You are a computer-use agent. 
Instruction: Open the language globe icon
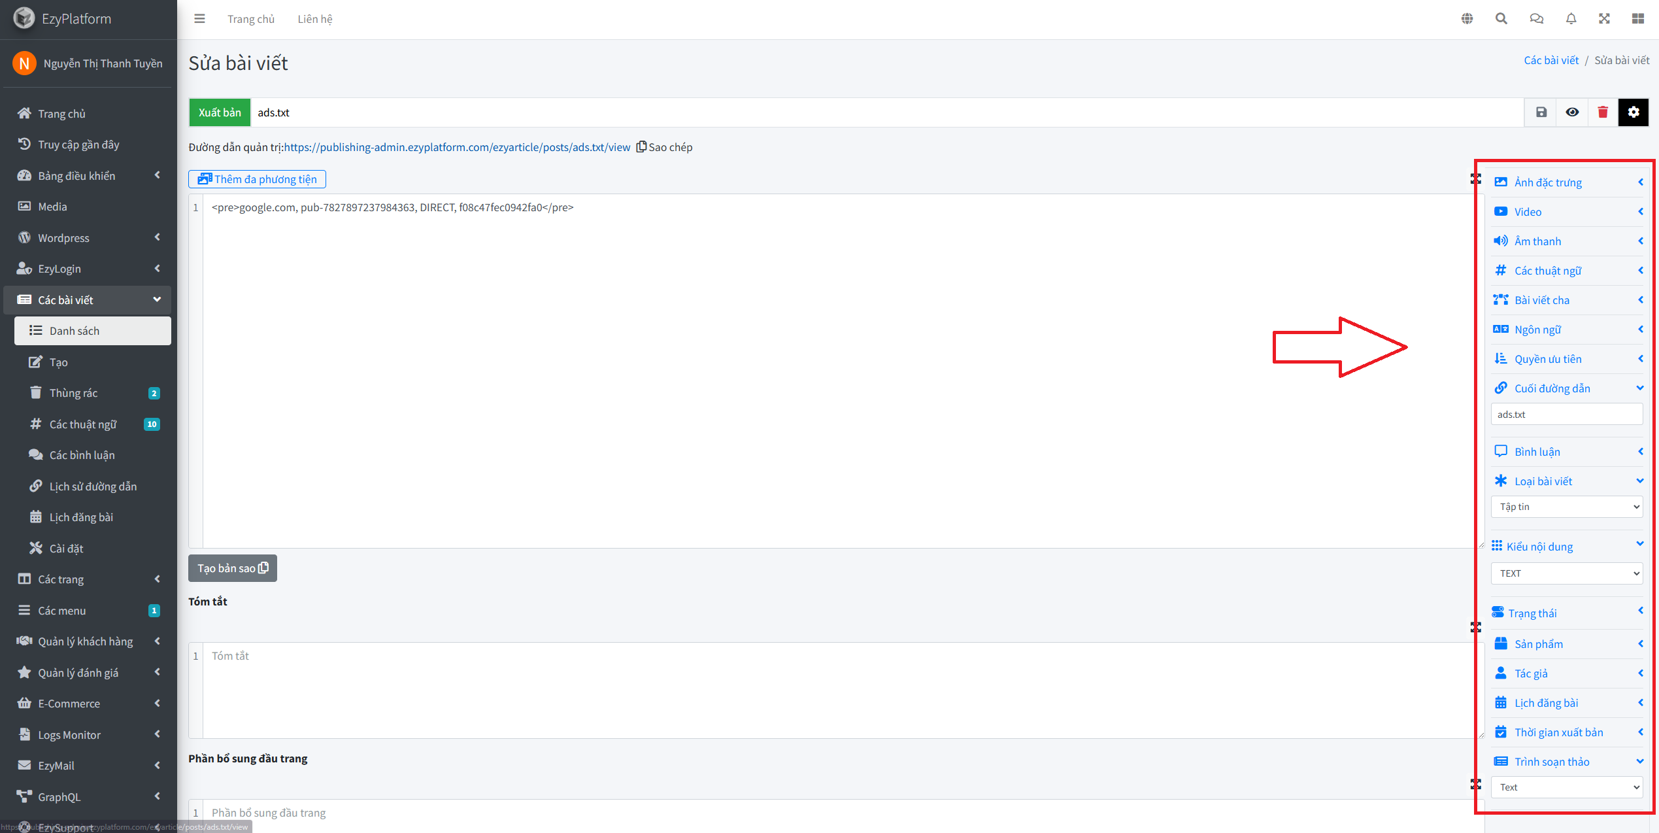pos(1467,19)
